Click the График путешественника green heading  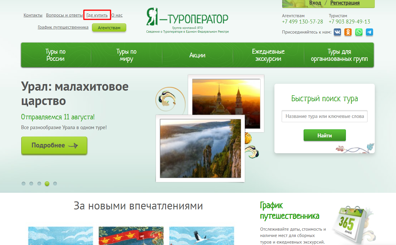tap(290, 210)
